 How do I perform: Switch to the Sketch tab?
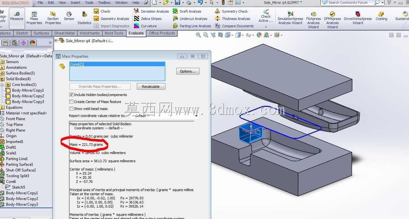(22, 33)
